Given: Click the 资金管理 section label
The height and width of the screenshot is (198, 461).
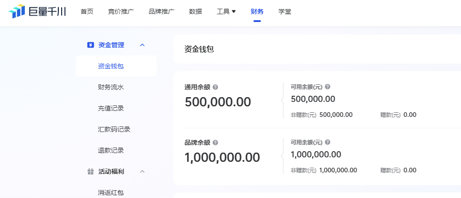Looking at the screenshot, I should tap(111, 45).
